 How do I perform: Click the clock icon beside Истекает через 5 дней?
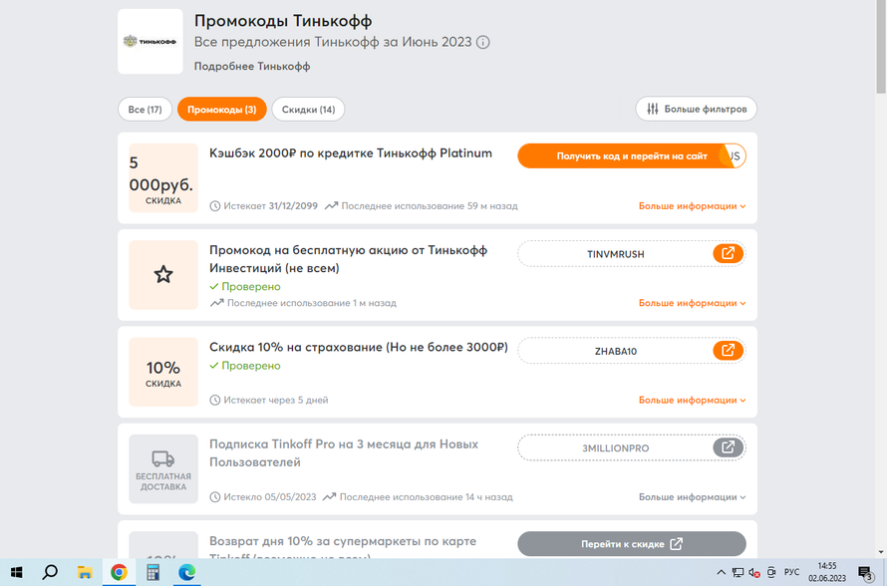coord(215,400)
